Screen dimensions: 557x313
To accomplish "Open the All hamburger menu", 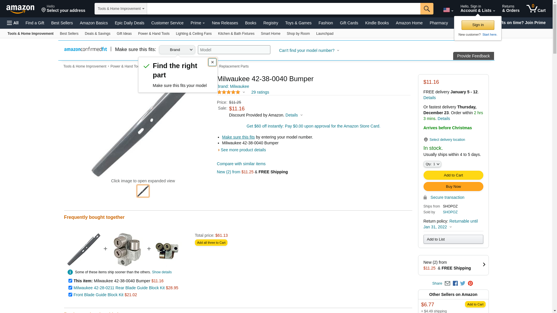I will click(x=13, y=23).
